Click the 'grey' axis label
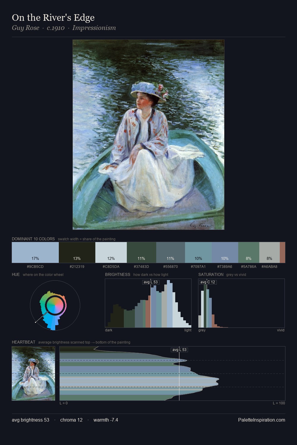Image resolution: width=297 pixels, height=445 pixels. click(202, 330)
